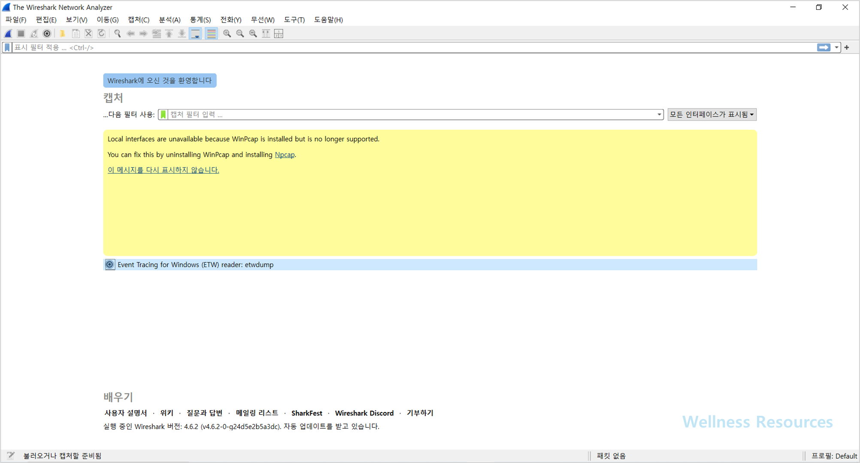Open the 분석(A) menu
This screenshot has height=463, width=860.
[170, 20]
